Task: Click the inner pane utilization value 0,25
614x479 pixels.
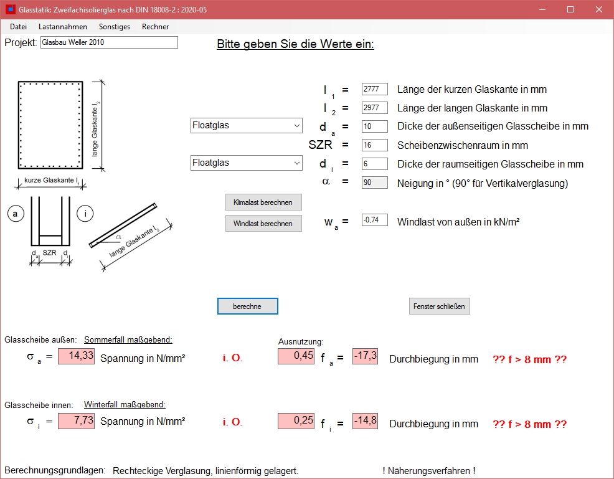Action: (296, 421)
